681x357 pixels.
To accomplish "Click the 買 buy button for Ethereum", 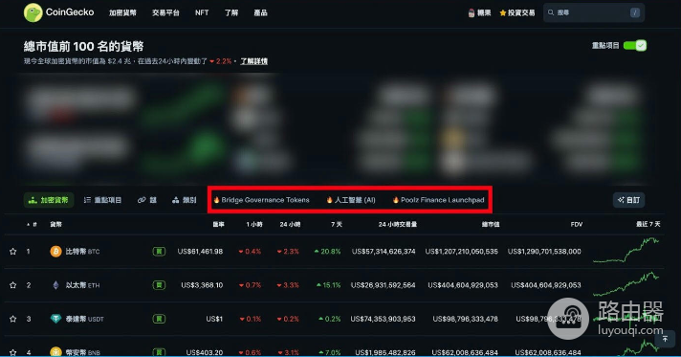I will tap(159, 285).
